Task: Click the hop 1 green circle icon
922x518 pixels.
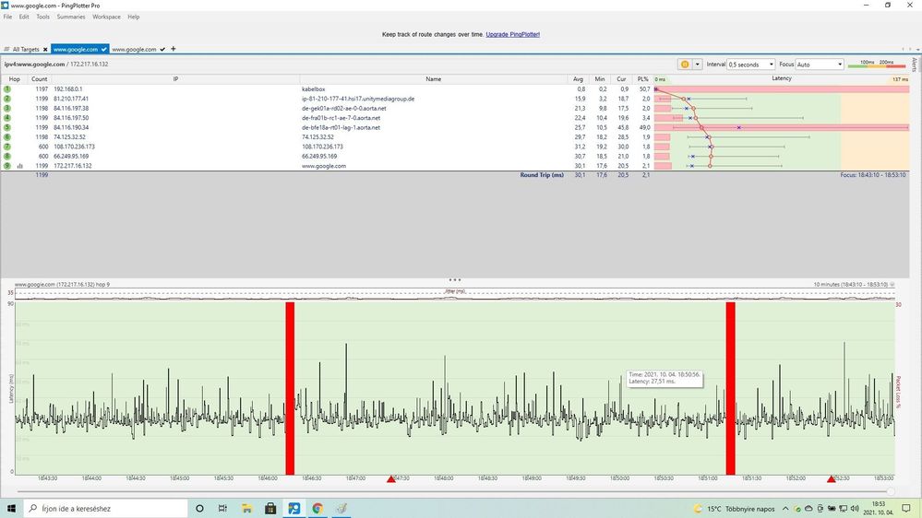Action: pyautogui.click(x=7, y=89)
